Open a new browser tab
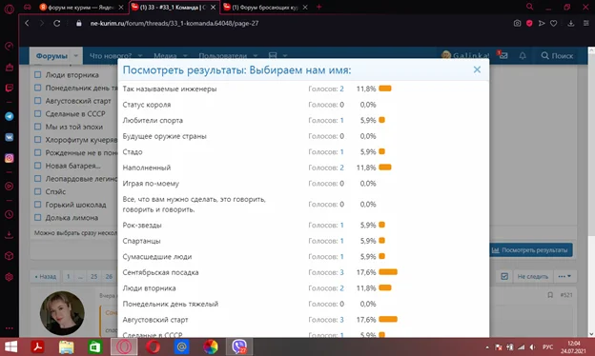 click(x=318, y=7)
